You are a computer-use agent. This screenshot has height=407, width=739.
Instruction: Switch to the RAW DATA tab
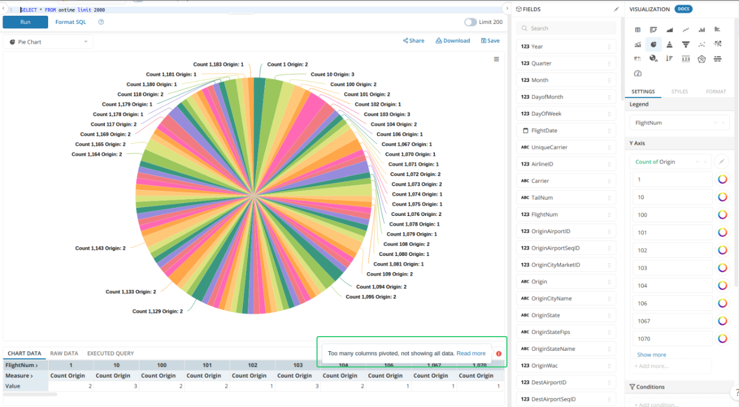[64, 353]
